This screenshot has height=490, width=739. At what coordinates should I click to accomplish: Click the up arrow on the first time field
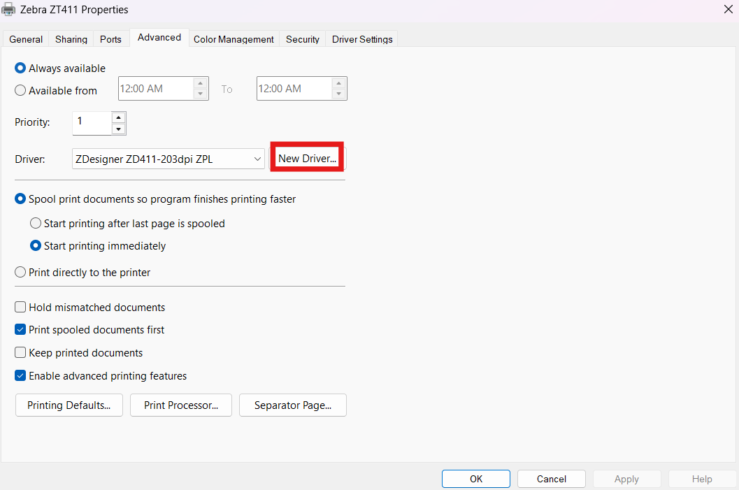pyautogui.click(x=201, y=82)
